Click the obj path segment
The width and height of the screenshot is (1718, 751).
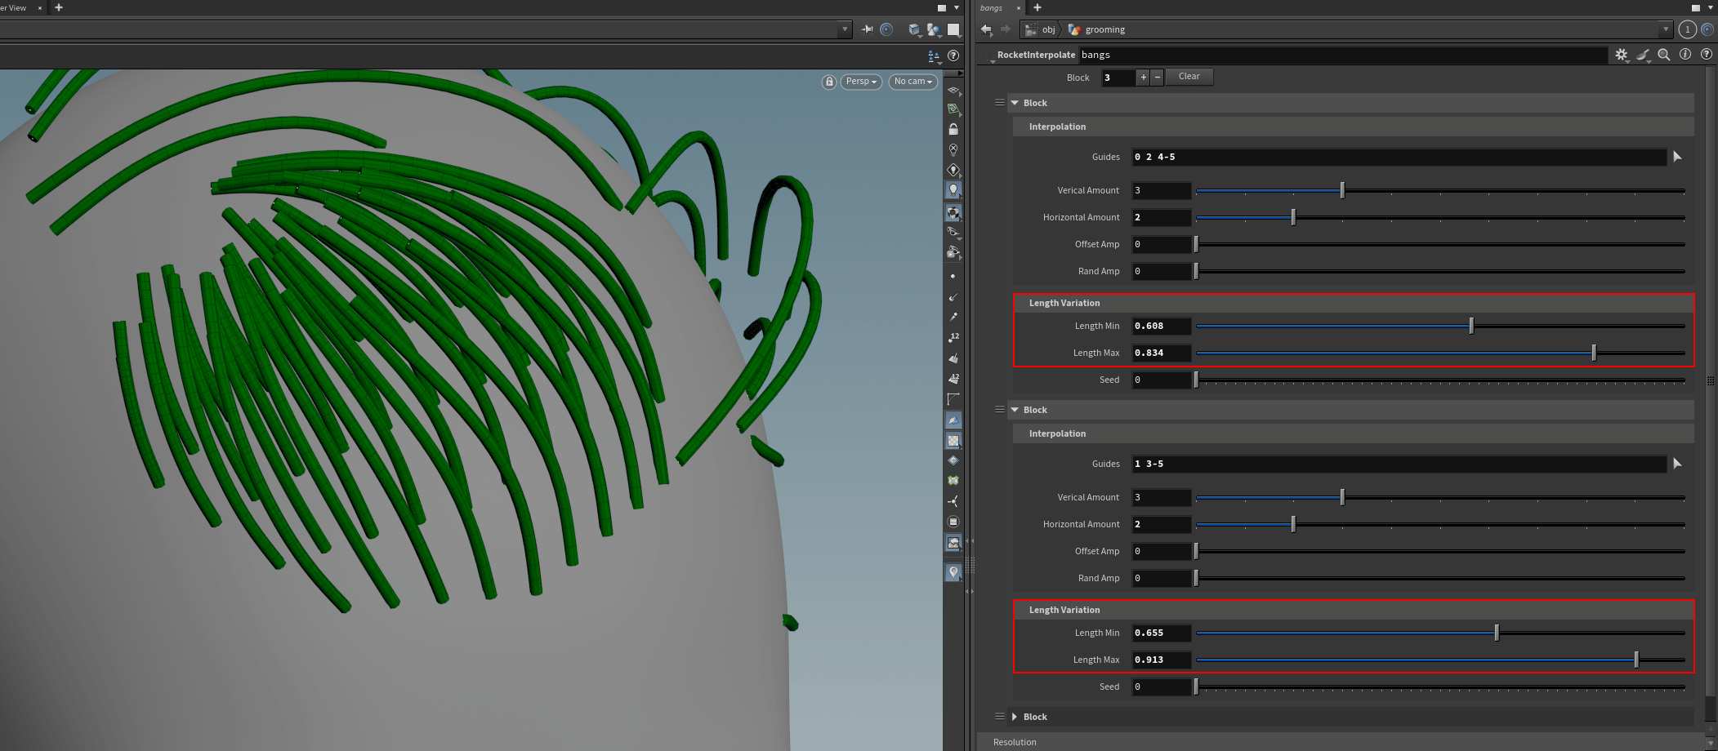point(1041,29)
